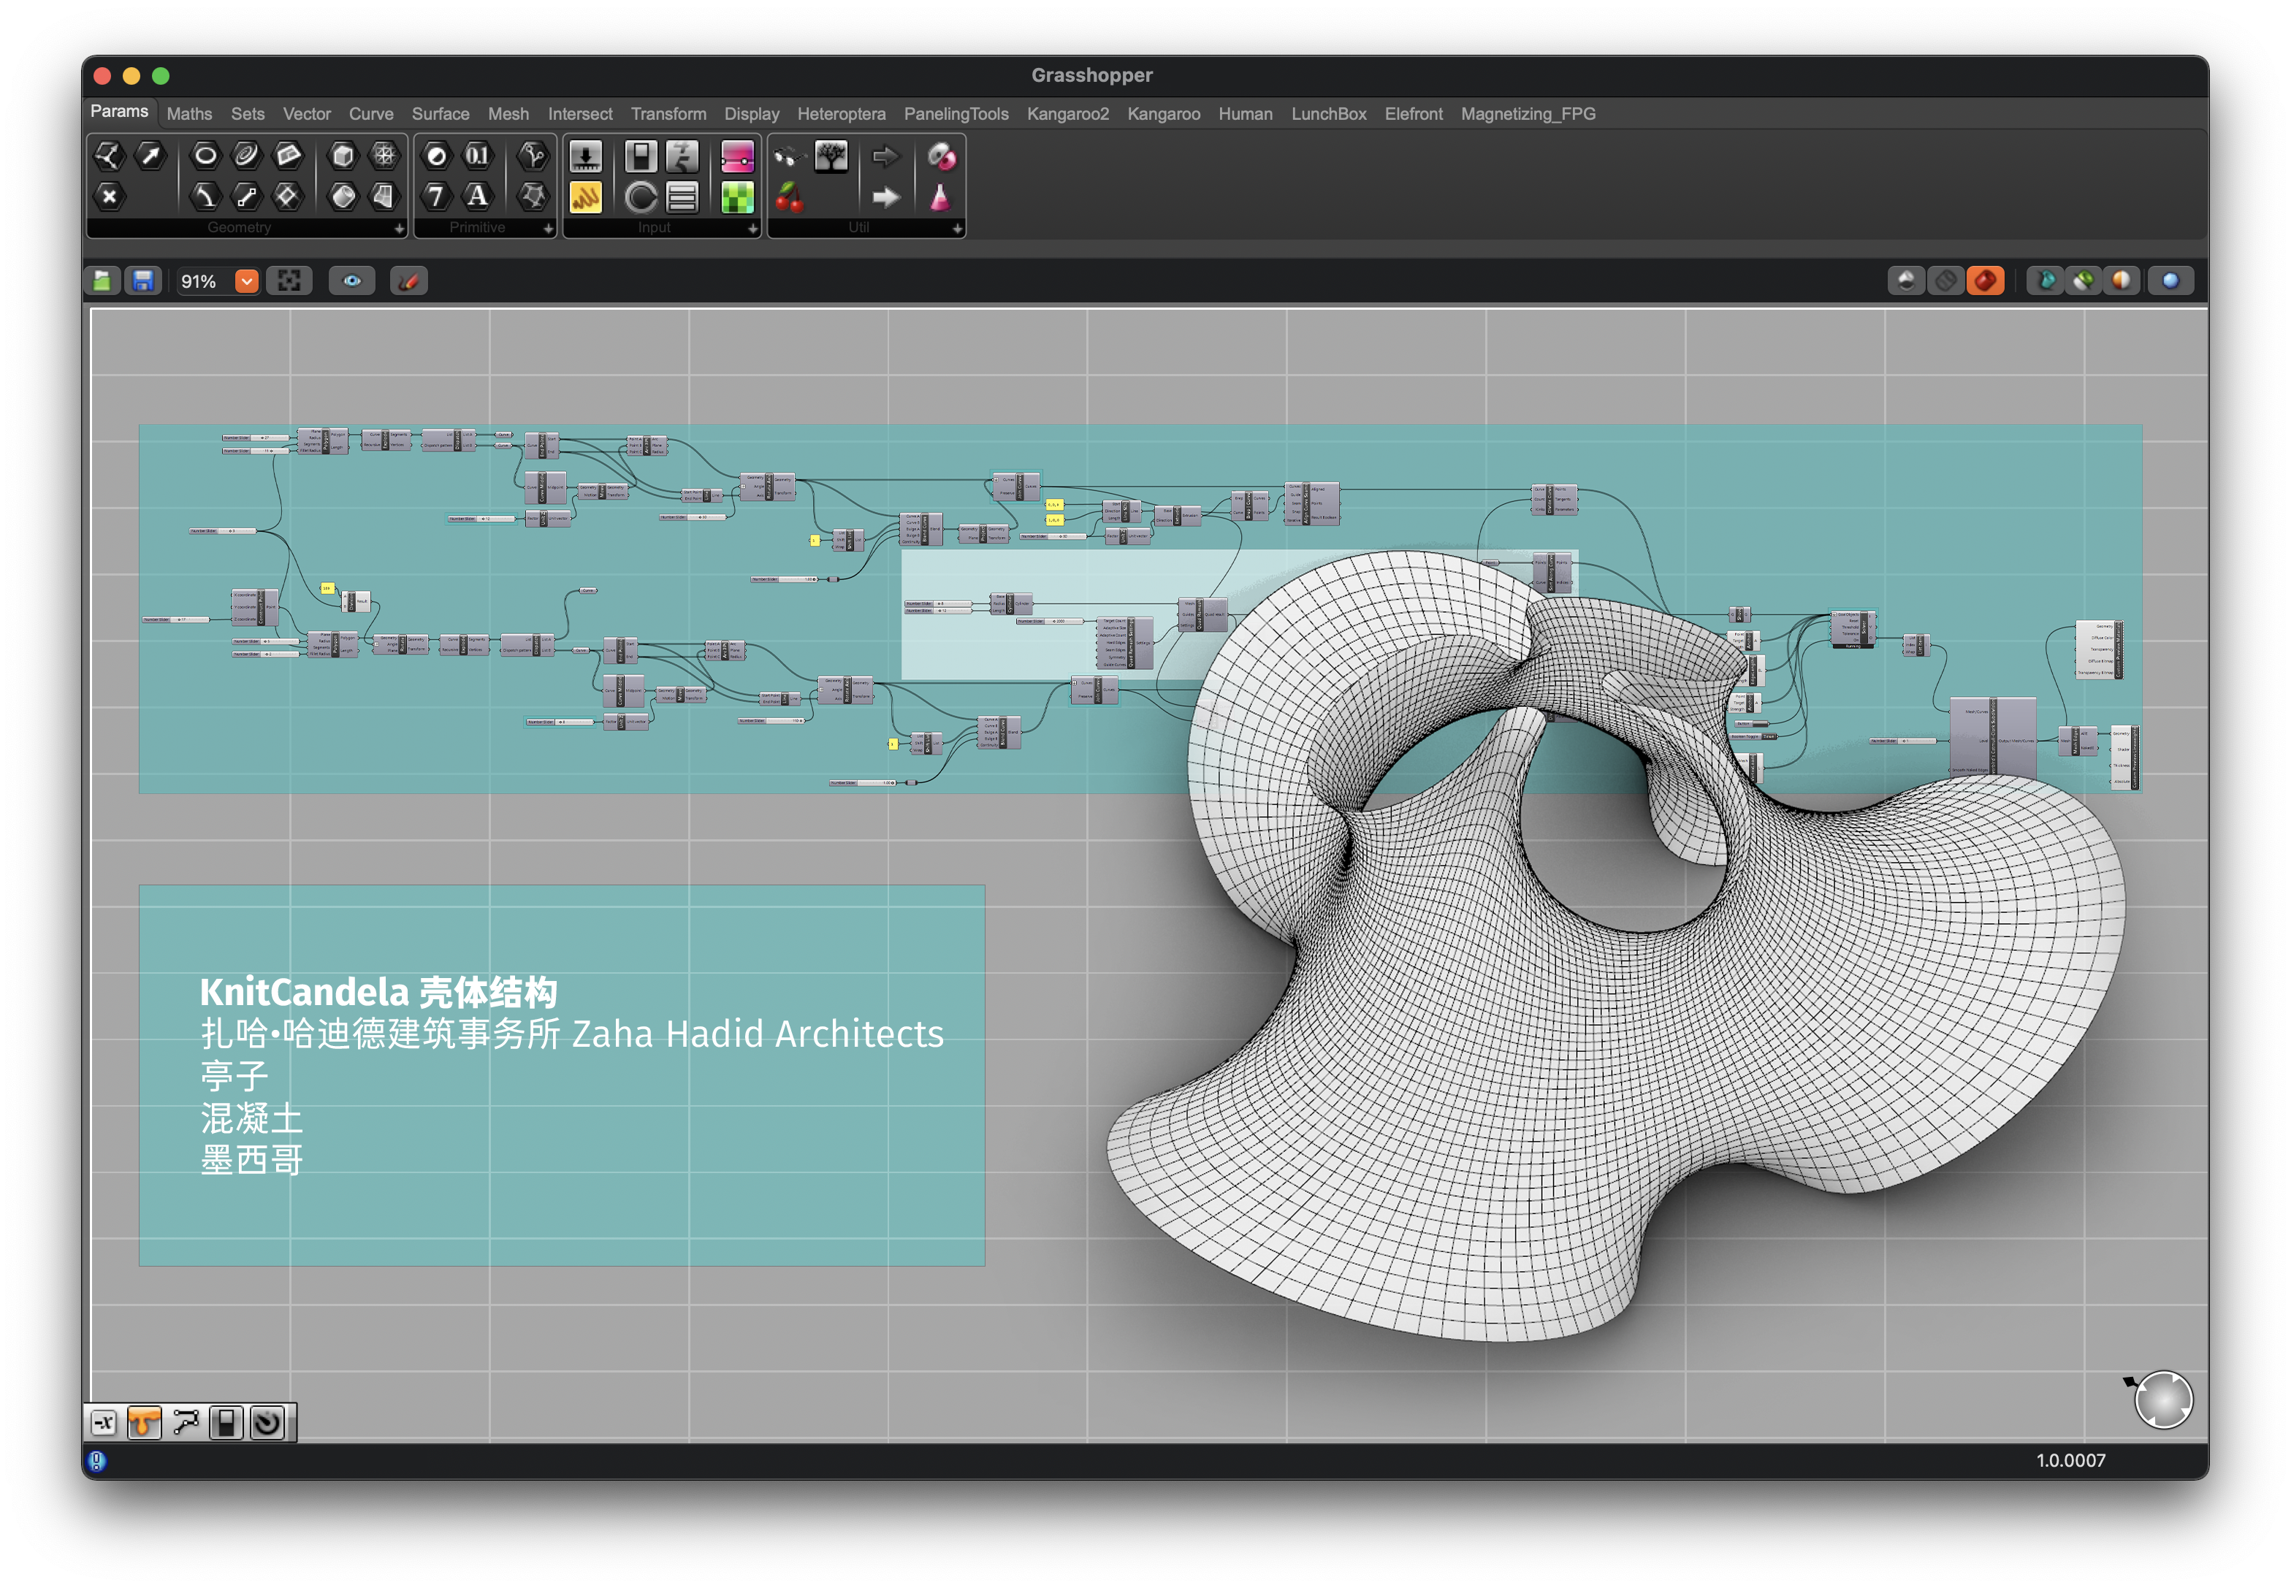The image size is (2291, 1588).
Task: Save the document with floppy icon
Action: (143, 281)
